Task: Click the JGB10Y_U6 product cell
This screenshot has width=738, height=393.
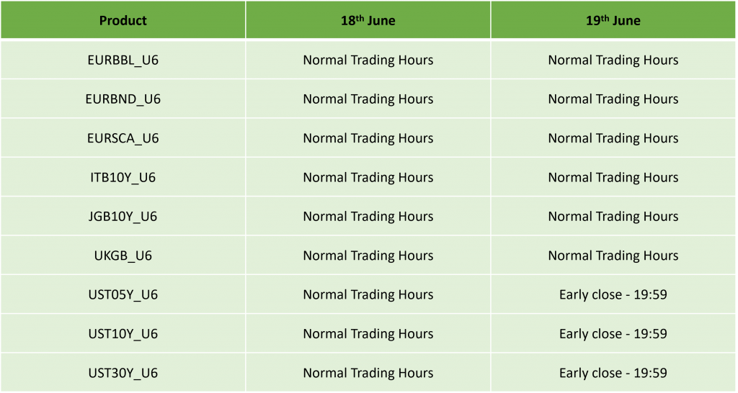Action: [x=123, y=216]
